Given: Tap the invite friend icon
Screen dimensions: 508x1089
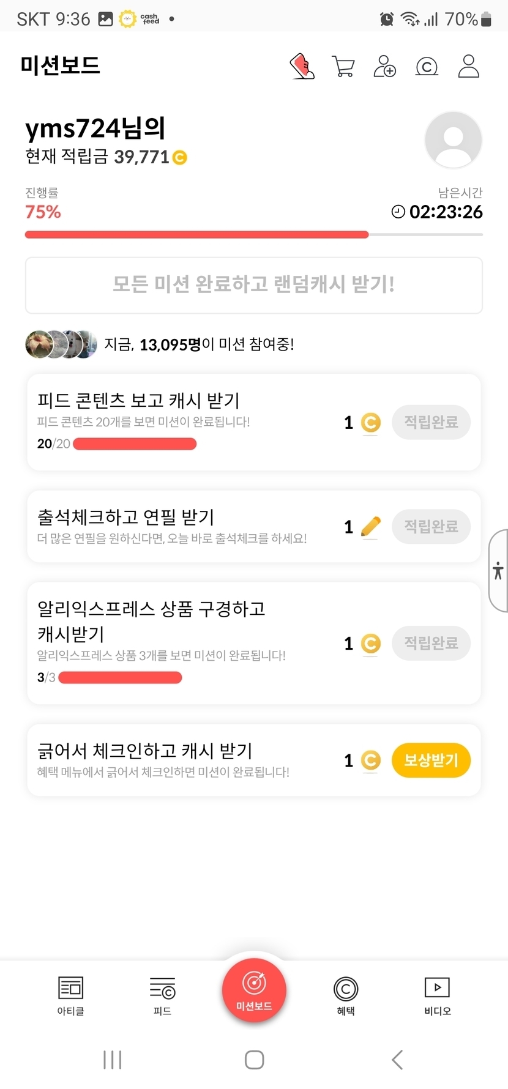Looking at the screenshot, I should tap(385, 66).
